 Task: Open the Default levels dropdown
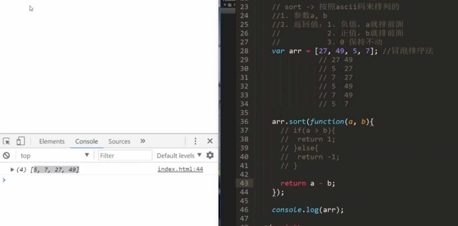coord(179,156)
